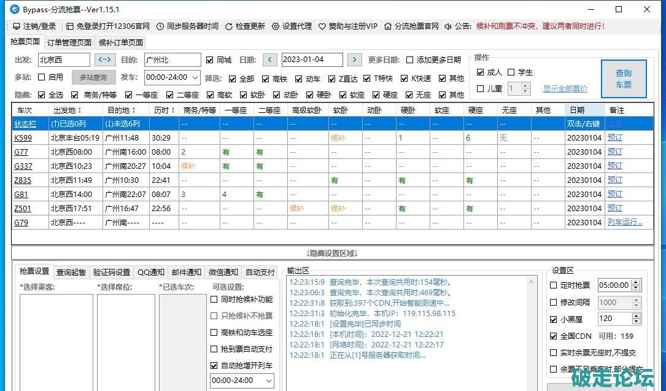The width and height of the screenshot is (666, 391).
Task: Open 设置代理 gear settings
Action: pyautogui.click(x=276, y=26)
